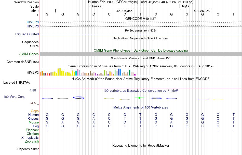Image resolution: width=242 pixels, height=155 pixels.
Task: Open Common dbSNP(155) track settings
Action: [23, 62]
